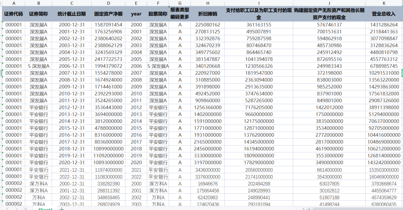Select cell with value 338282390
Screen dimensions: 403x210
point(108,184)
